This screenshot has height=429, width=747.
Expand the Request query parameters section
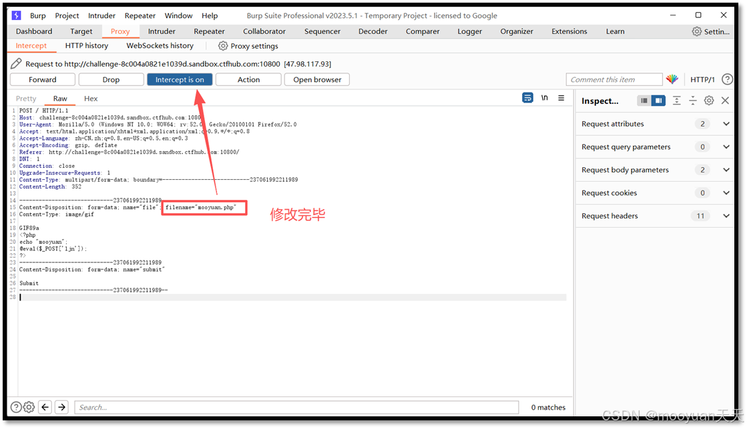pos(726,147)
